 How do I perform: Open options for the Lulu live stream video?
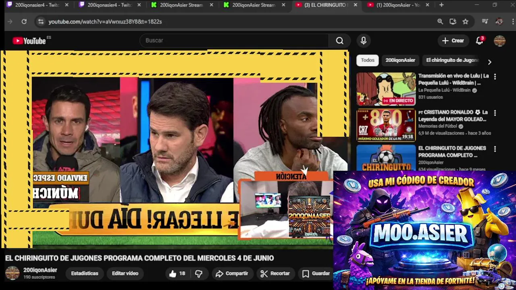495,77
